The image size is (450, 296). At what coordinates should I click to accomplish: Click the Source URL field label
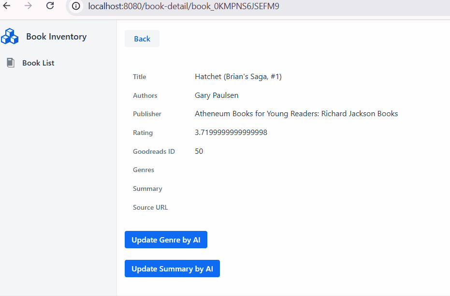[x=150, y=207]
